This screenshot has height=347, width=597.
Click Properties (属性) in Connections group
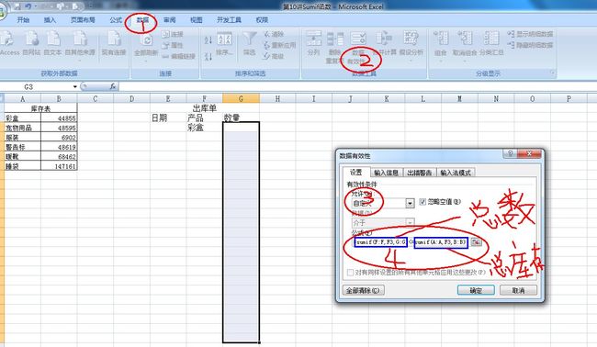point(173,45)
